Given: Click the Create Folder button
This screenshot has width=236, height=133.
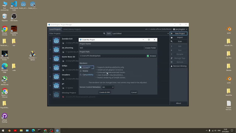Looking at the screenshot, I should click(x=150, y=48).
